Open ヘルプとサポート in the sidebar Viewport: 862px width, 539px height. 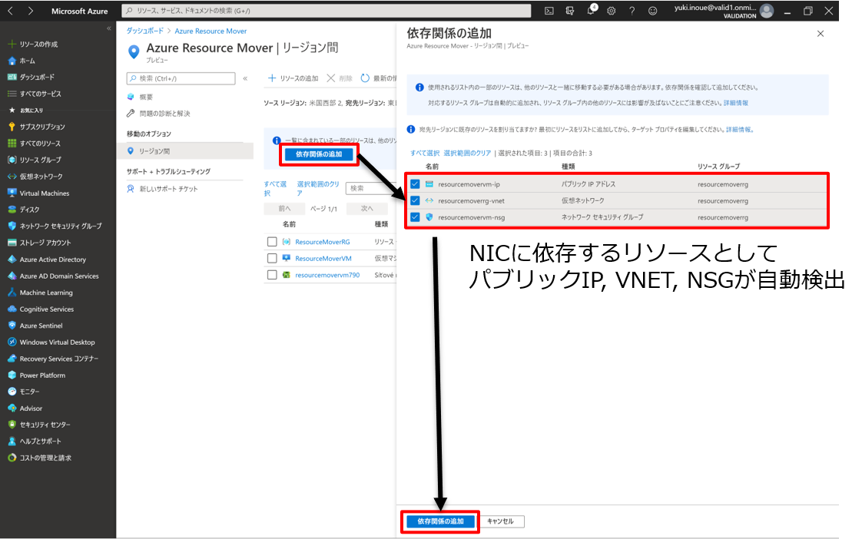tap(35, 441)
